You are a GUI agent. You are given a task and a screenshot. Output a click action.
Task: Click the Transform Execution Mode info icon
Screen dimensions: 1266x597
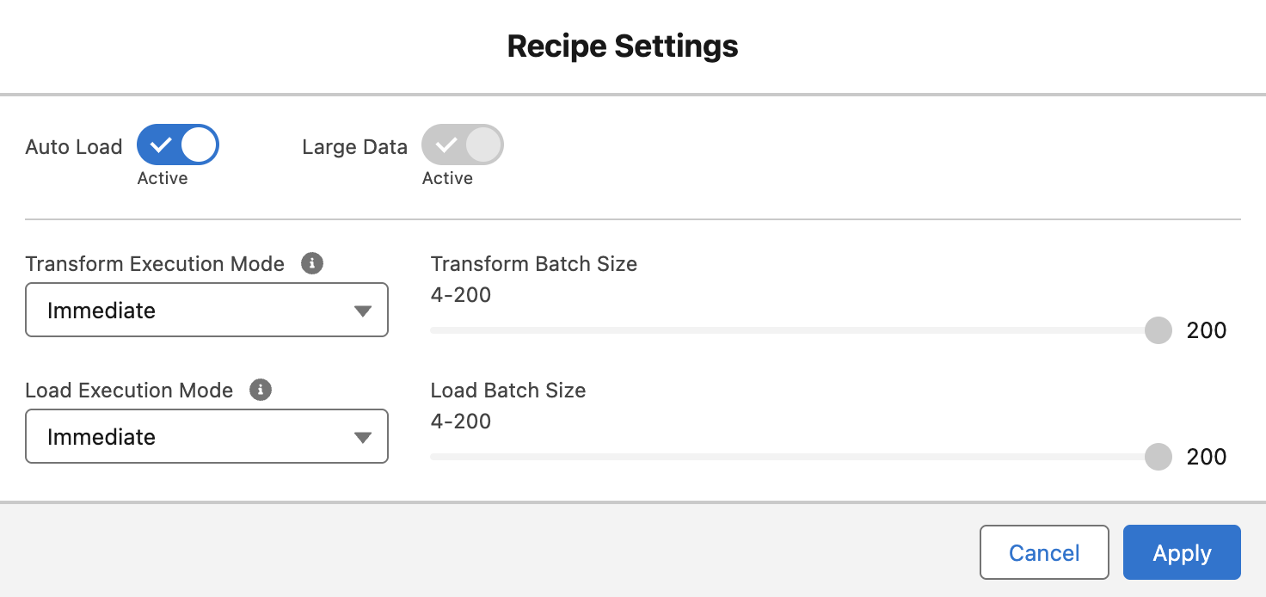(x=313, y=264)
